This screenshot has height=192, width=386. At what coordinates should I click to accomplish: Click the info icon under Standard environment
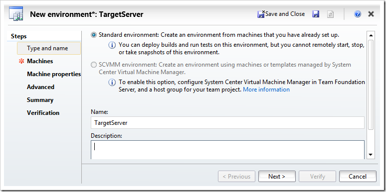pyautogui.click(x=112, y=45)
